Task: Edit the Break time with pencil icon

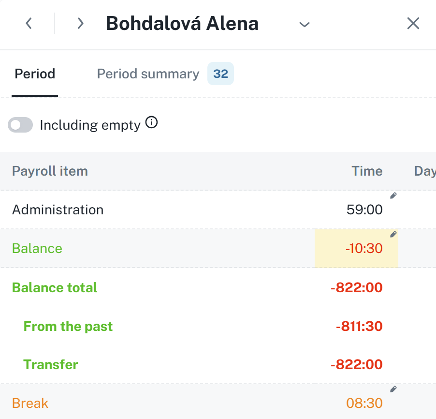Action: tap(393, 389)
